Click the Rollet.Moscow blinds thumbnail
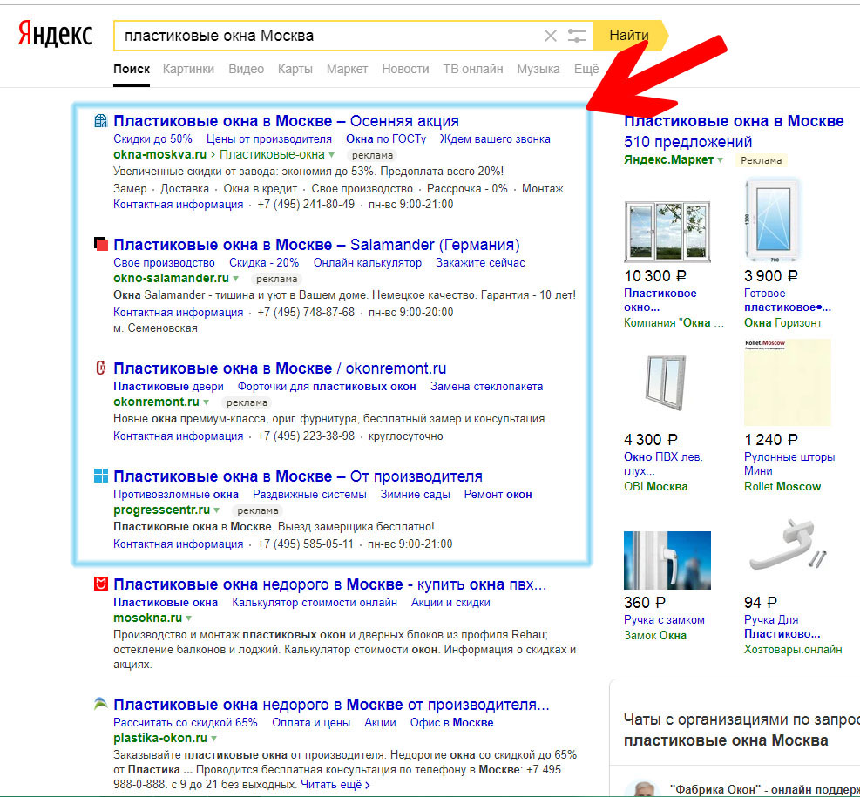 [x=788, y=382]
